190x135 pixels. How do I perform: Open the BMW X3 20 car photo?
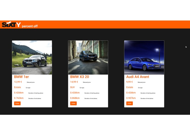(x=88, y=57)
